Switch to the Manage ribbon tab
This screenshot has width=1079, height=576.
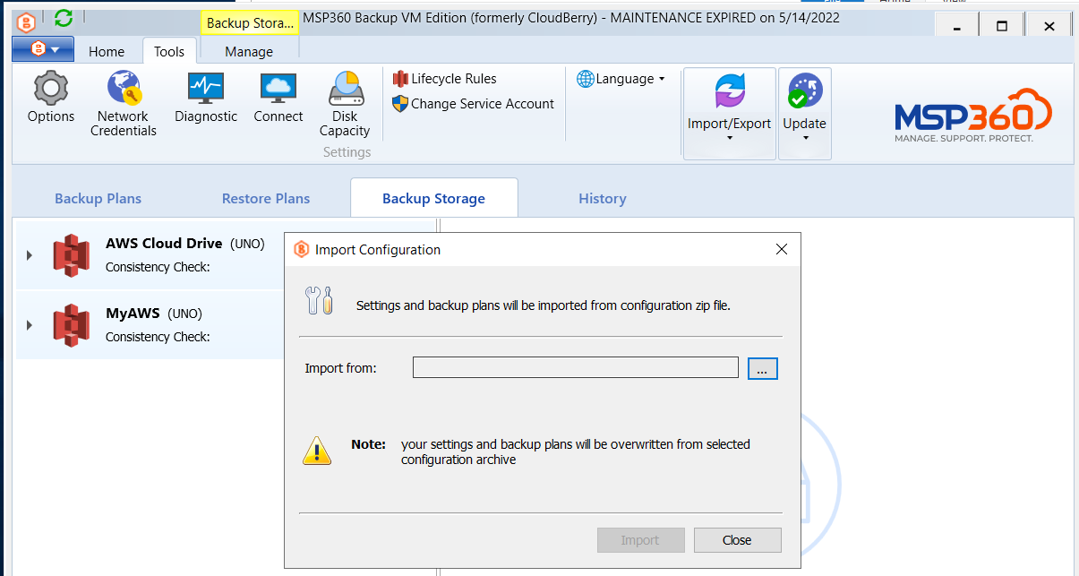249,51
